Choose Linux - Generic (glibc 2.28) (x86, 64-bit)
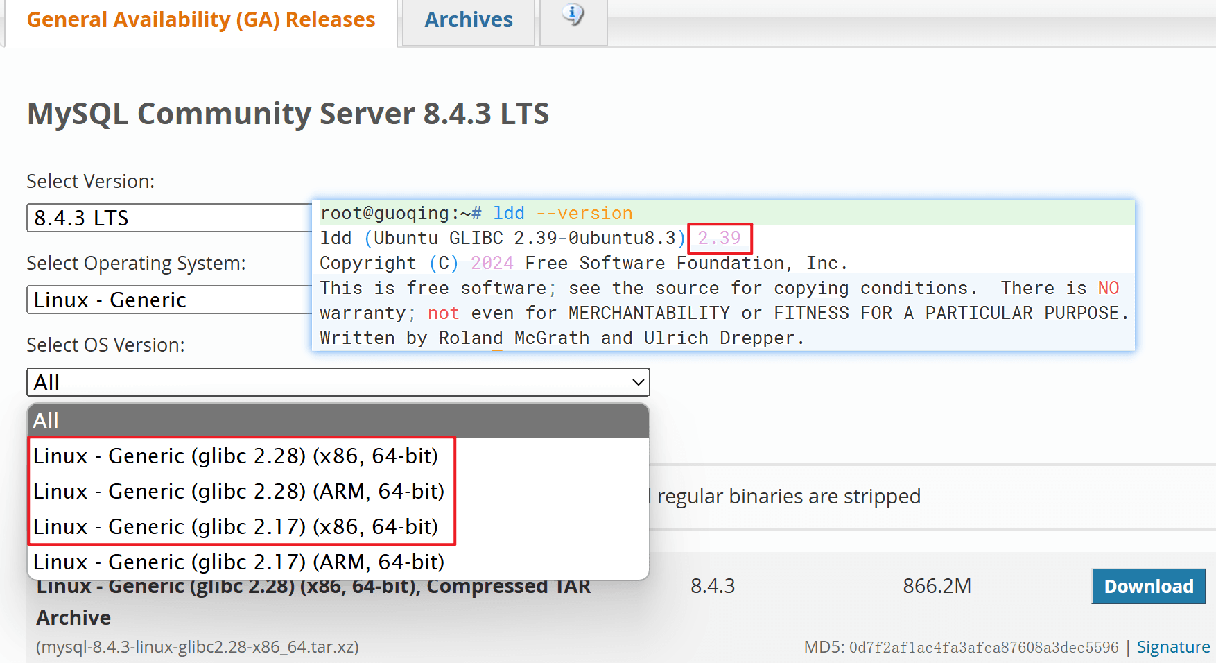Image resolution: width=1216 pixels, height=663 pixels. coord(338,456)
